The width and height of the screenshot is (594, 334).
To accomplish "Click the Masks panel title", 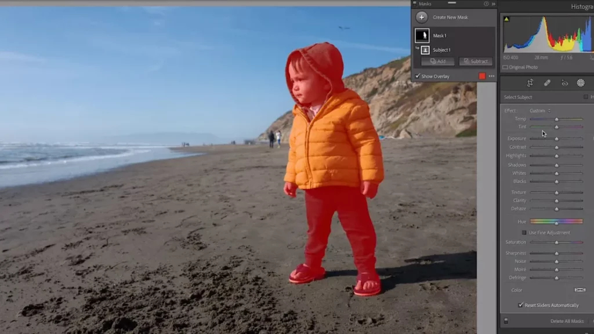I will (425, 4).
